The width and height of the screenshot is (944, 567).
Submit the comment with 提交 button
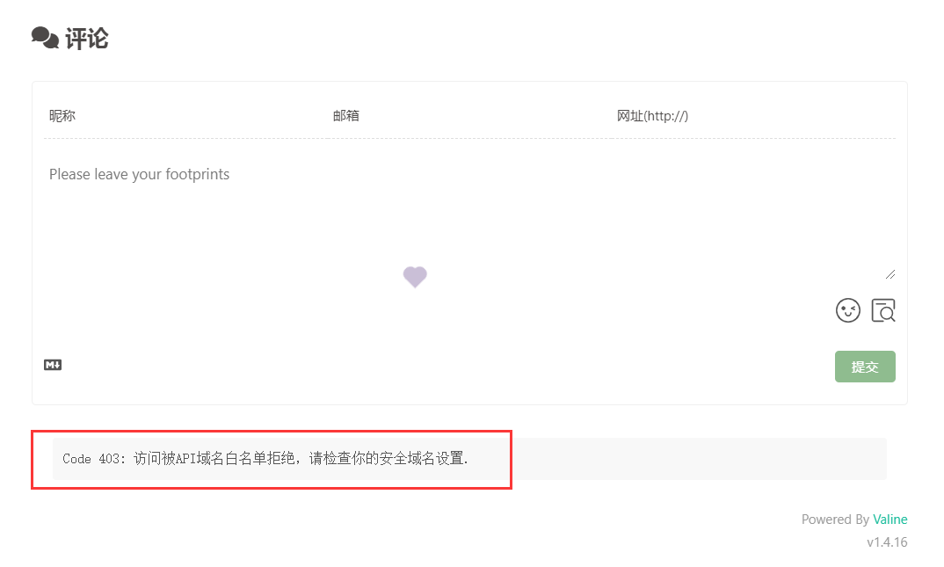click(x=864, y=367)
